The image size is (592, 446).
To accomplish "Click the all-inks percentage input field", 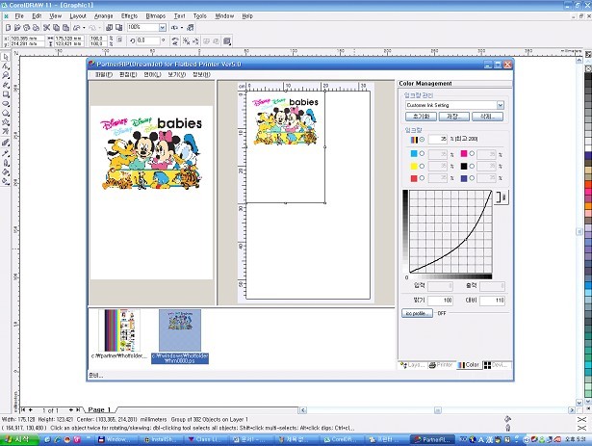I will (438, 139).
